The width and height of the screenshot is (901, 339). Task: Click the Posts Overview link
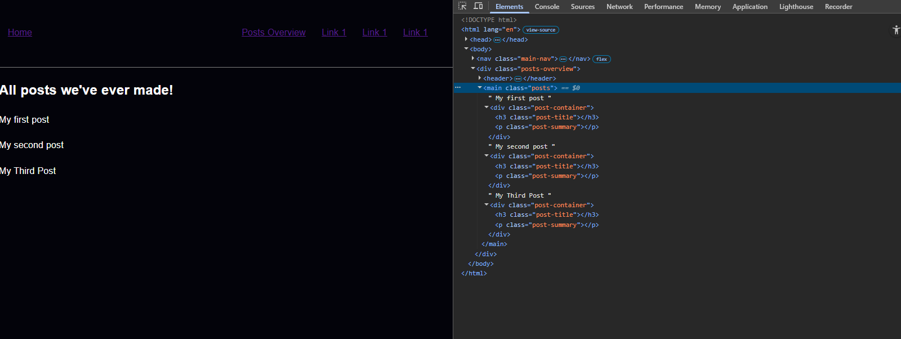(x=274, y=33)
